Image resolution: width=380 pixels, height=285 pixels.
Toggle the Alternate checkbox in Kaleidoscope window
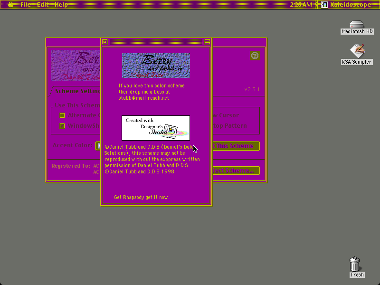click(62, 115)
